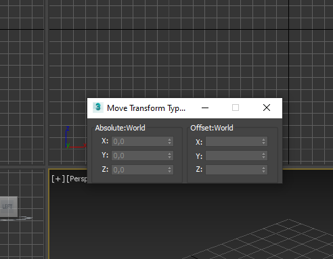Click the Offset Z spinner arrows
The image size is (333, 259).
(x=264, y=170)
